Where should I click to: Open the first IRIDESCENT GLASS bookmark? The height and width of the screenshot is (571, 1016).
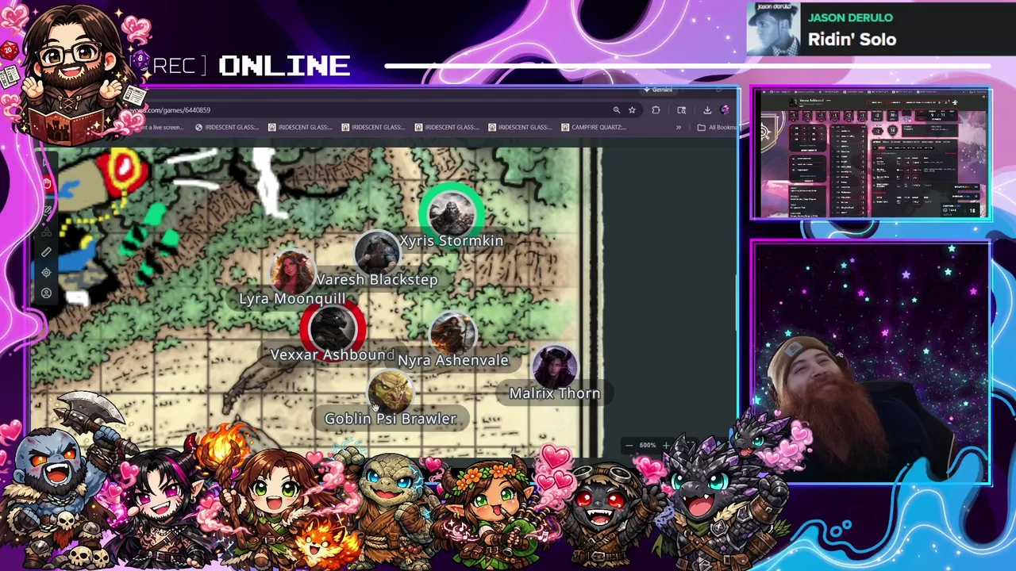227,127
